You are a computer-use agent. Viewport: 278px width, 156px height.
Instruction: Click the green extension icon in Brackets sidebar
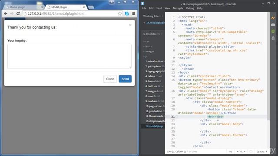point(273,31)
